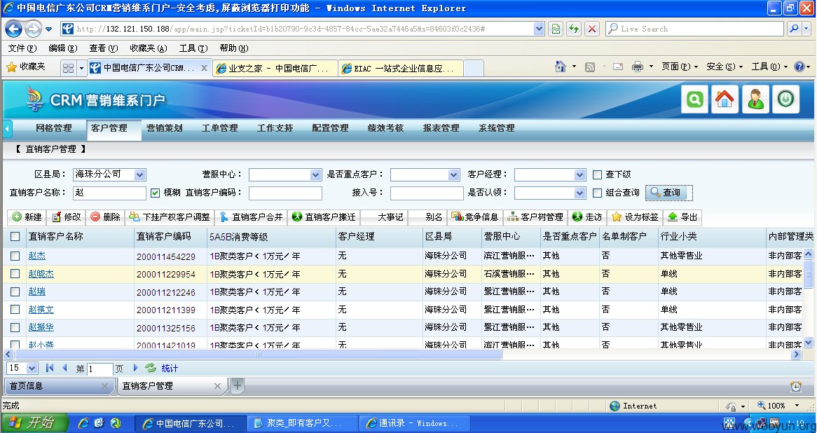Click the 走访 visit toolbar item
The image size is (817, 433).
587,216
